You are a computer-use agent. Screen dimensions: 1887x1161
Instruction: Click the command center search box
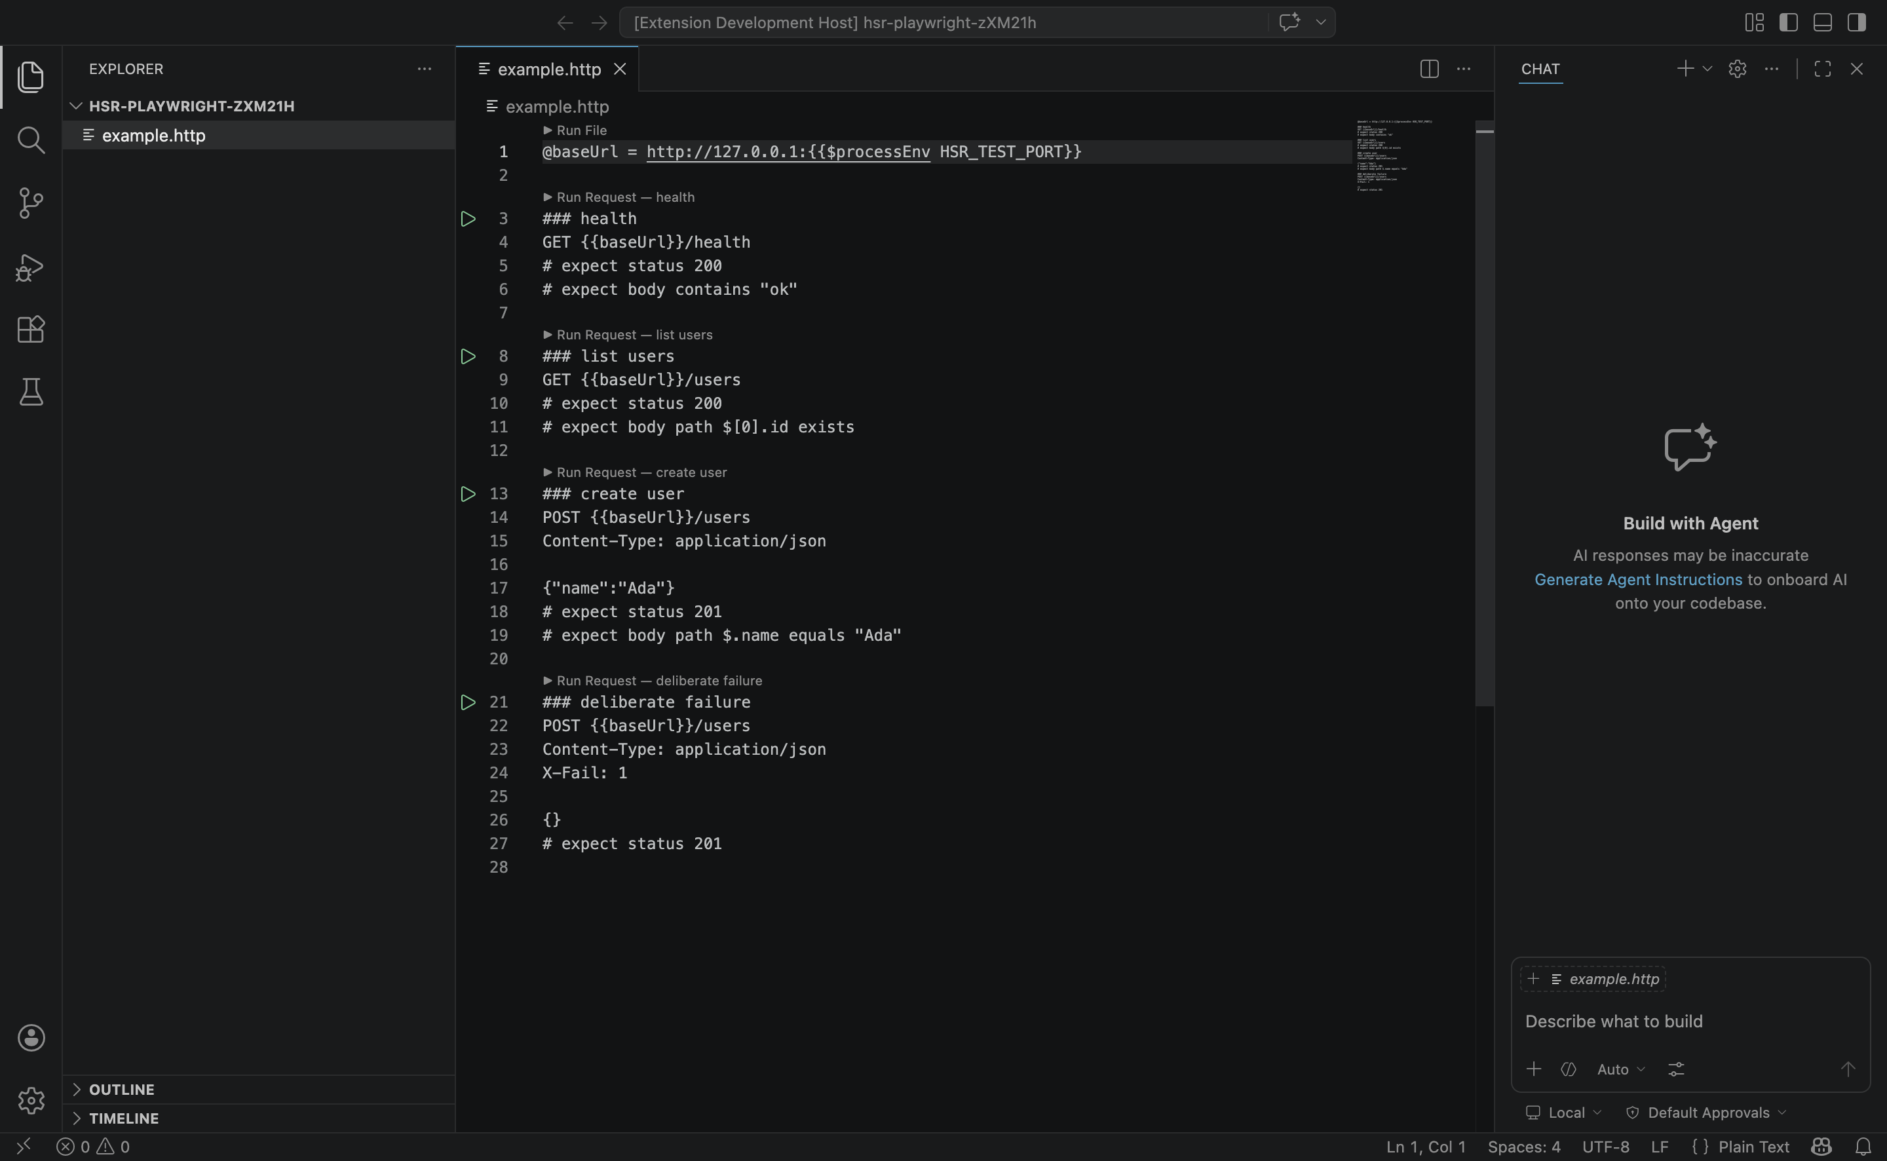(943, 22)
